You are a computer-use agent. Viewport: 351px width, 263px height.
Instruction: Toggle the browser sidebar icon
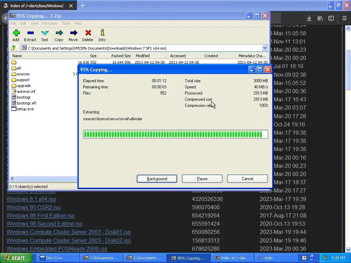pyautogui.click(x=331, y=18)
